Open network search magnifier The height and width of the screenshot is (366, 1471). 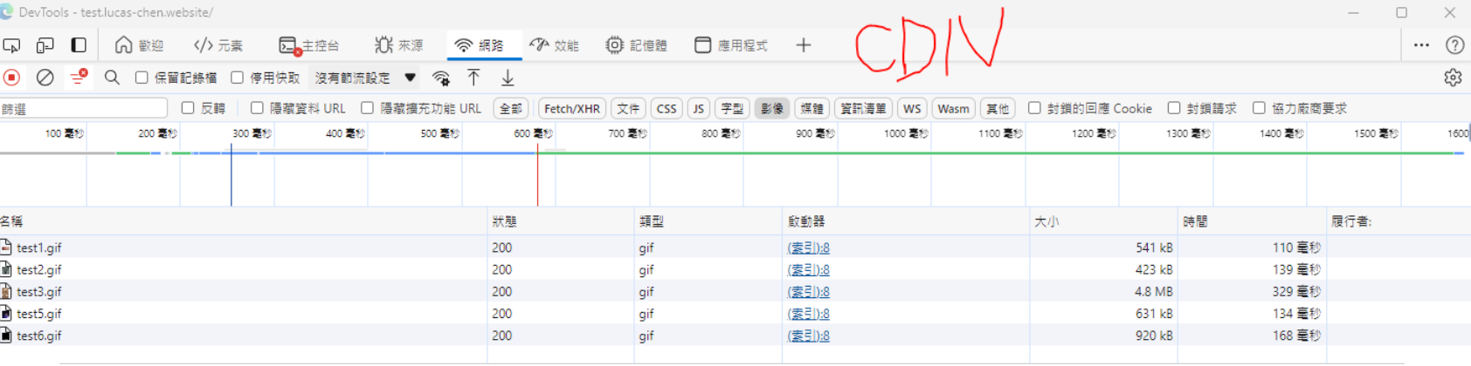click(x=112, y=78)
